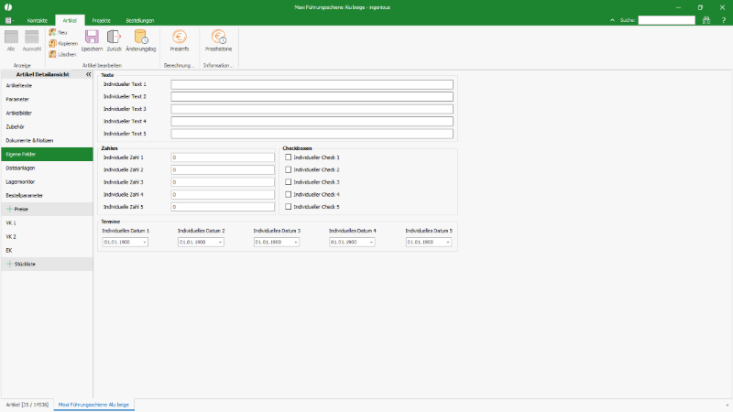
Task: Click Individuelle Zahl 2 field
Action: tap(223, 169)
